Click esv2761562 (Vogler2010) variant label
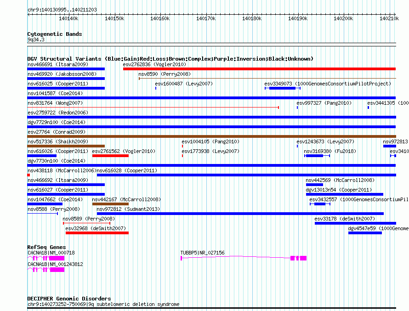 (124, 151)
